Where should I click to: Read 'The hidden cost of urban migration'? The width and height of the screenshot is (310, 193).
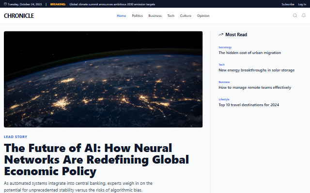250,53
